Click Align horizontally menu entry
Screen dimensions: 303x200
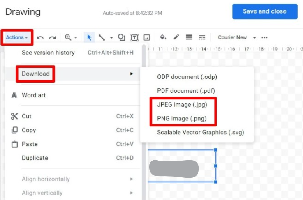click(x=74, y=179)
